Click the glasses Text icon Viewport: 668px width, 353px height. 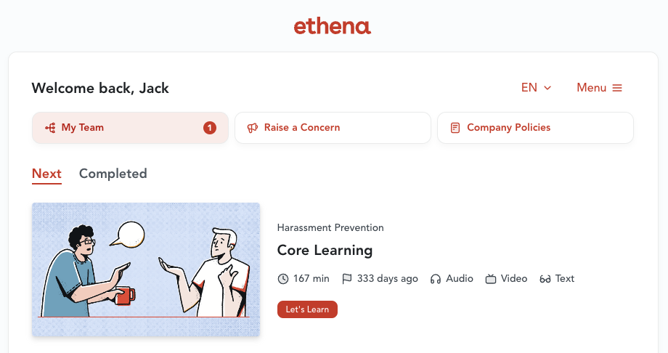click(x=545, y=279)
